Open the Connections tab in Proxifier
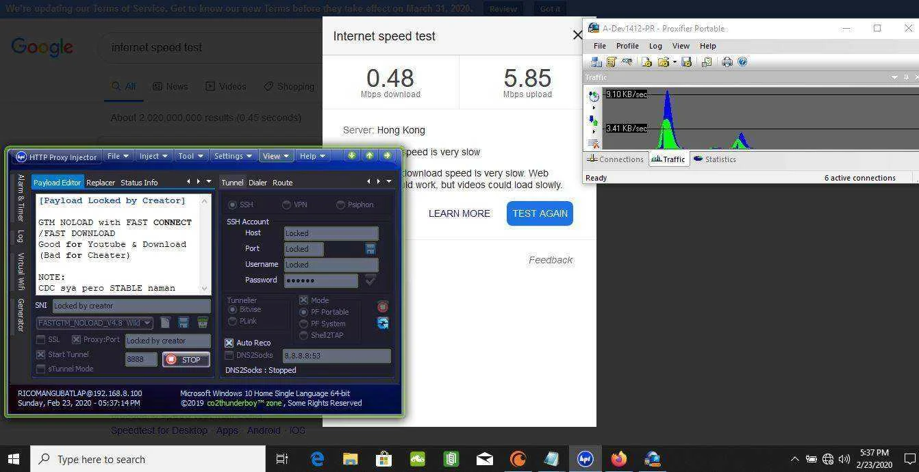919x472 pixels. (615, 159)
